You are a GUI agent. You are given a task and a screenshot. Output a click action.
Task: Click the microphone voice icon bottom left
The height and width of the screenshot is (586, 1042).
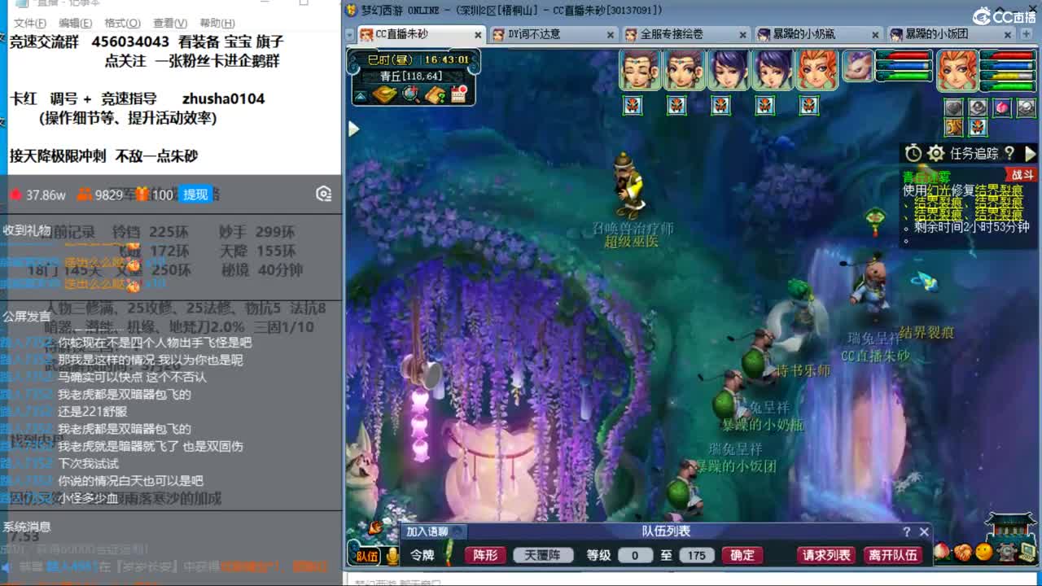click(392, 556)
